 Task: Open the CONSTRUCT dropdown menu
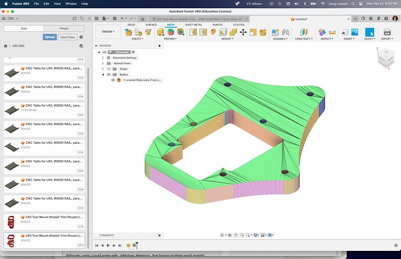coord(303,38)
